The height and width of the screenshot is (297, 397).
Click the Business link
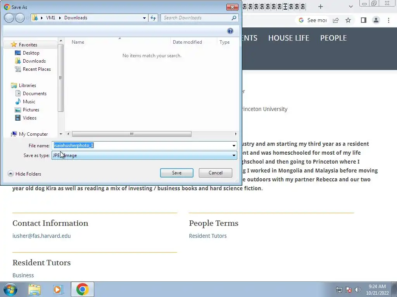(23, 275)
